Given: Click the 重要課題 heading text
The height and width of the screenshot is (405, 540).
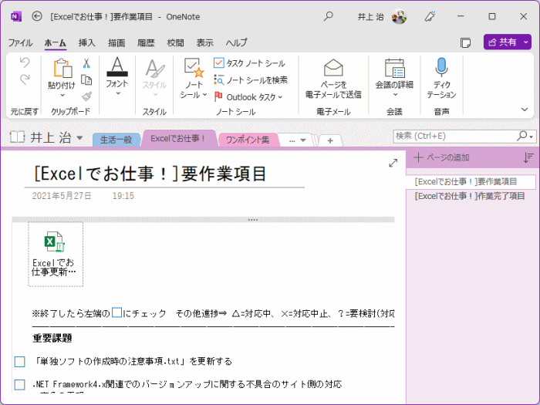Looking at the screenshot, I should [x=52, y=338].
